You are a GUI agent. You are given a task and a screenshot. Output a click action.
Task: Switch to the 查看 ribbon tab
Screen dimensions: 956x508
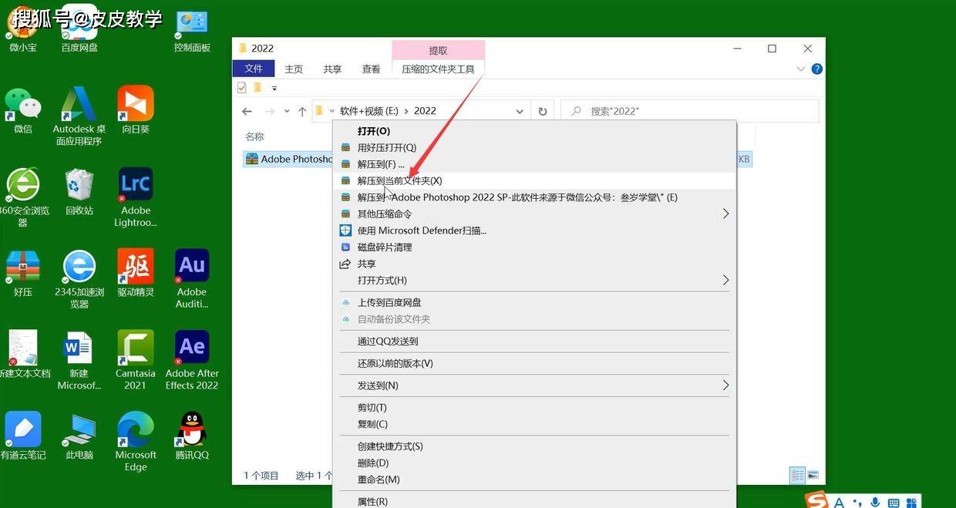pos(371,69)
